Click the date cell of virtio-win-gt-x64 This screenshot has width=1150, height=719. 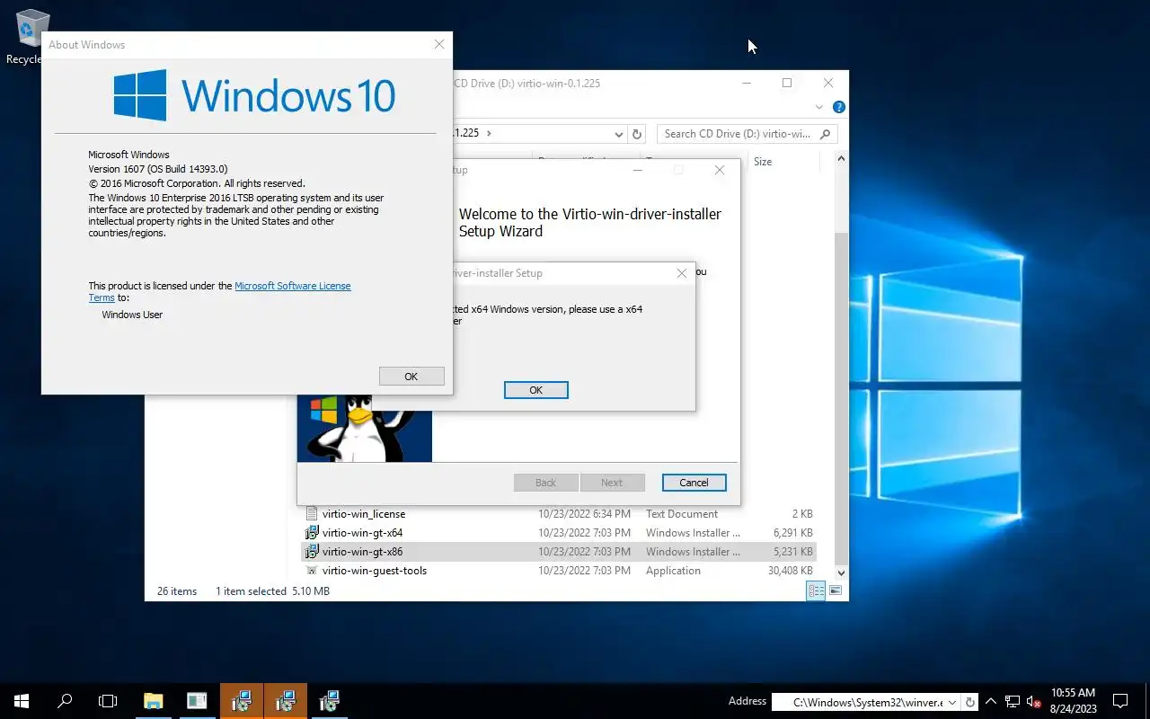pos(584,533)
